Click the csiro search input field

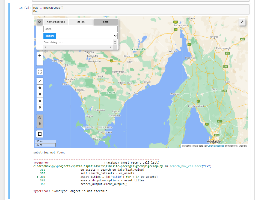(x=80, y=29)
